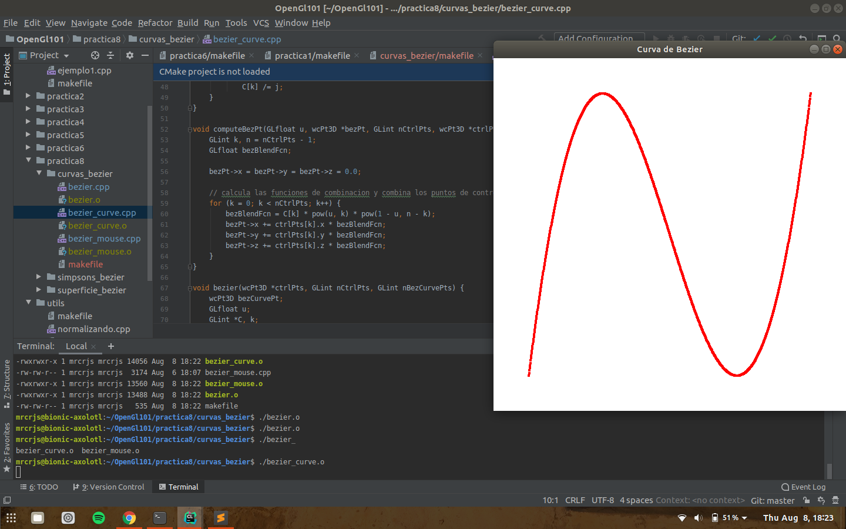Open Ubuntu show applications grid
This screenshot has width=846, height=529.
point(11,518)
